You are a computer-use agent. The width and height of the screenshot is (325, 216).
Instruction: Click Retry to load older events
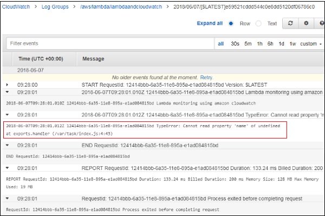(206, 77)
